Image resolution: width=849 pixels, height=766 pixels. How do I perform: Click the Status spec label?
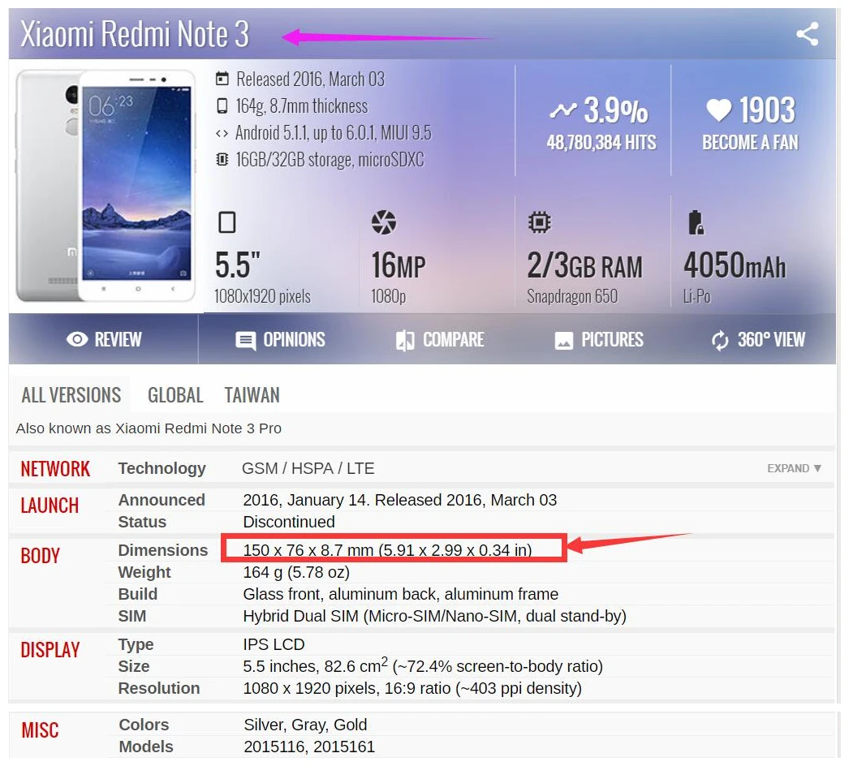tap(142, 522)
